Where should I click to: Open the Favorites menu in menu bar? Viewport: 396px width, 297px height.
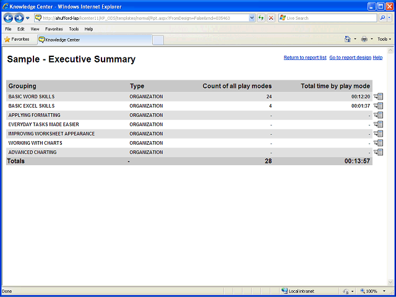point(54,29)
